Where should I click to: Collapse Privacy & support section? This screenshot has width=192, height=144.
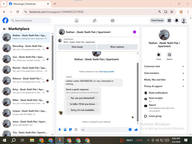tap(164, 86)
